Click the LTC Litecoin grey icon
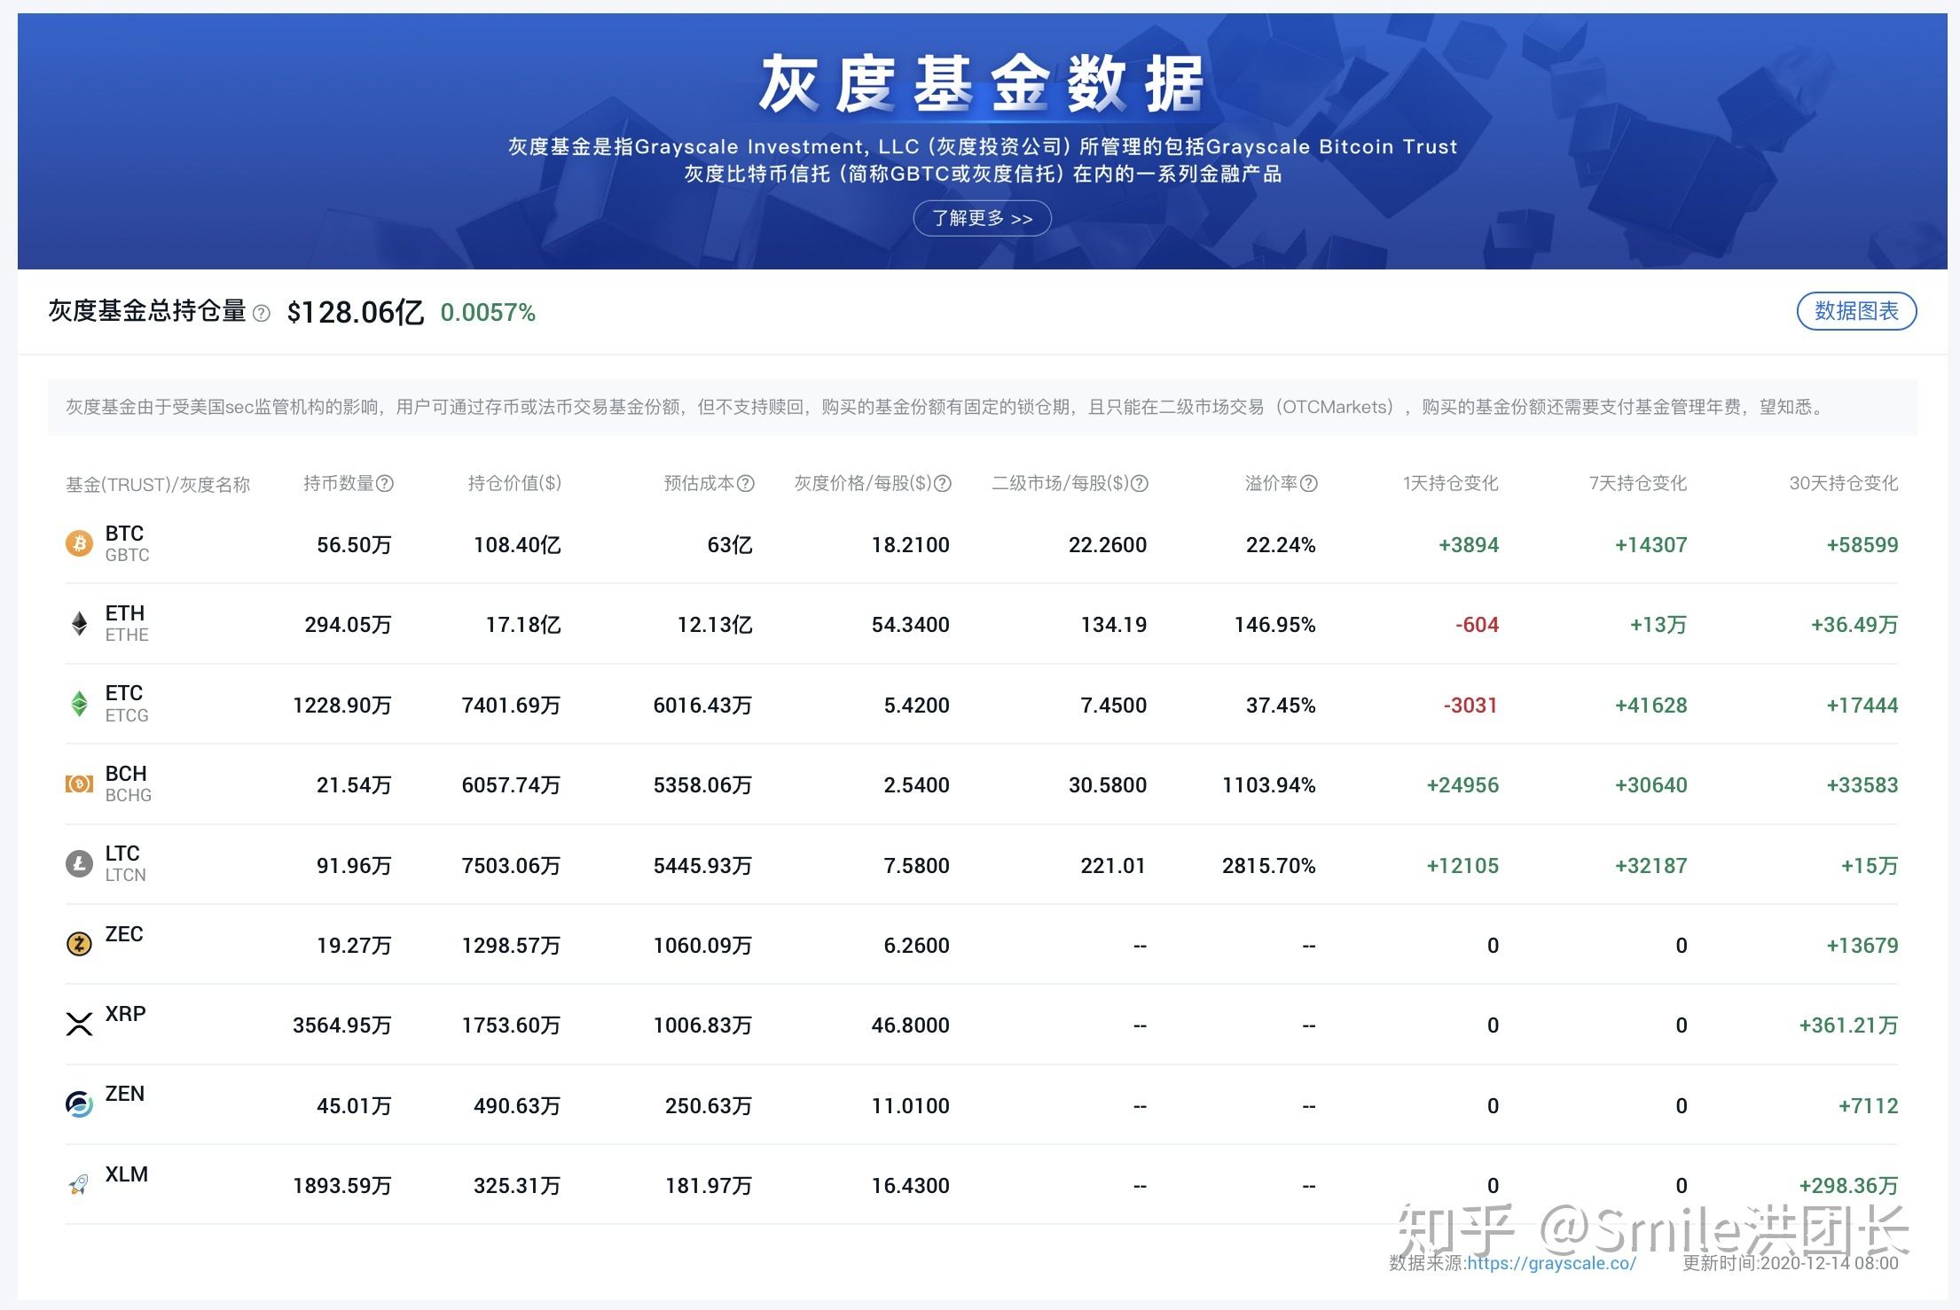 coord(79,864)
